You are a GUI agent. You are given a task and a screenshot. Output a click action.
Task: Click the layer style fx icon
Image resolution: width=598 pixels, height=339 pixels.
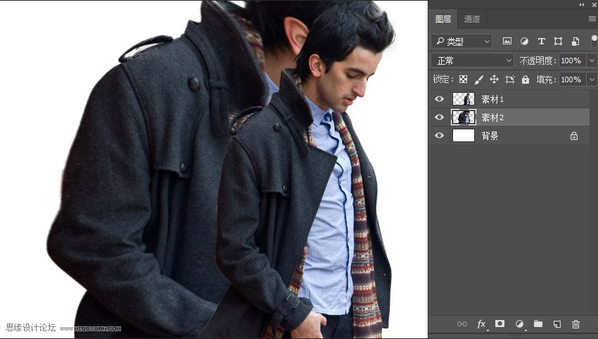(482, 324)
